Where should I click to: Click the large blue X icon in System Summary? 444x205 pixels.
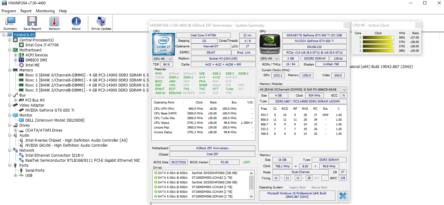tap(343, 196)
